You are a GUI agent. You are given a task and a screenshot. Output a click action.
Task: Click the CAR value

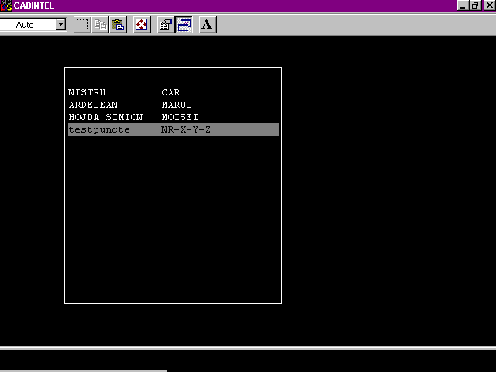tap(170, 92)
